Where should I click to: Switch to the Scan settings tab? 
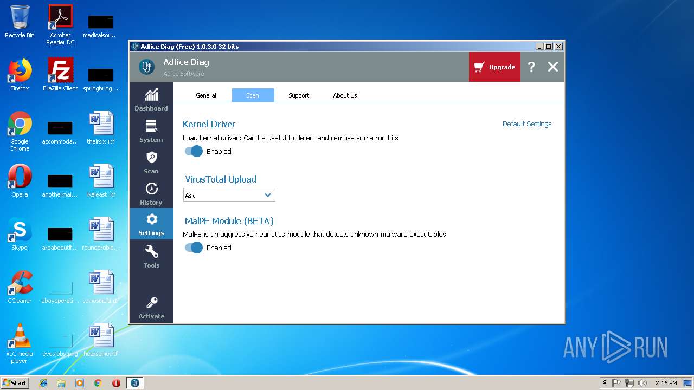(253, 95)
